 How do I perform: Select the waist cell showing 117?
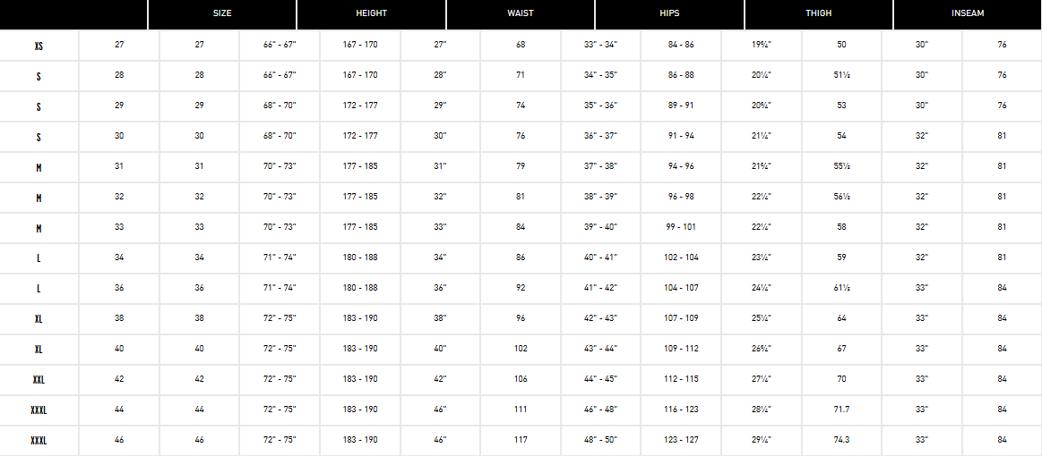(x=521, y=440)
